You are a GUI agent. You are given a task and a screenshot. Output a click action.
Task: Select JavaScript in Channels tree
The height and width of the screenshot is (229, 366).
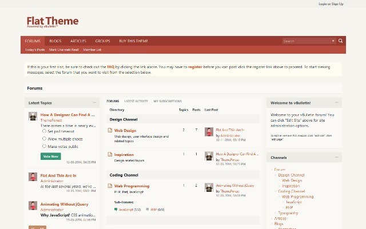[294, 202]
